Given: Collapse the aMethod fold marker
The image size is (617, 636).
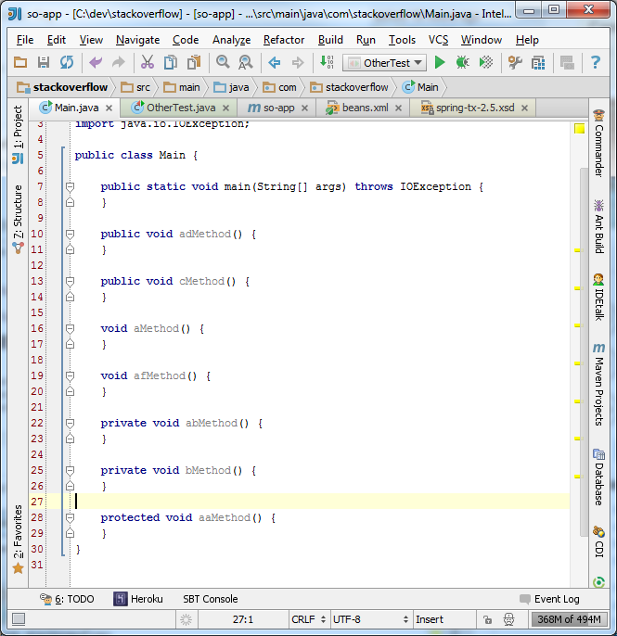Looking at the screenshot, I should click(70, 328).
